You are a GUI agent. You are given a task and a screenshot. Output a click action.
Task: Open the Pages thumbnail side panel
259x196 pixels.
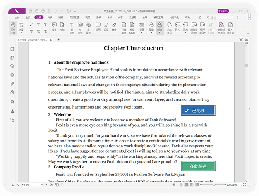pos(12,58)
